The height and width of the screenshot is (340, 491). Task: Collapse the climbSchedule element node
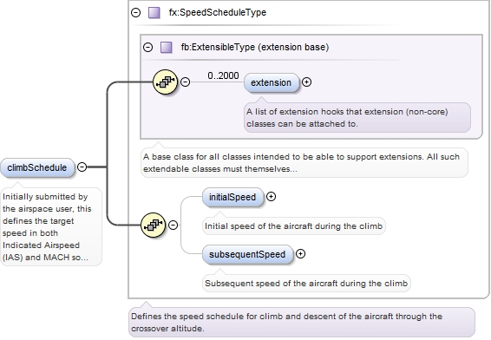coord(82,167)
